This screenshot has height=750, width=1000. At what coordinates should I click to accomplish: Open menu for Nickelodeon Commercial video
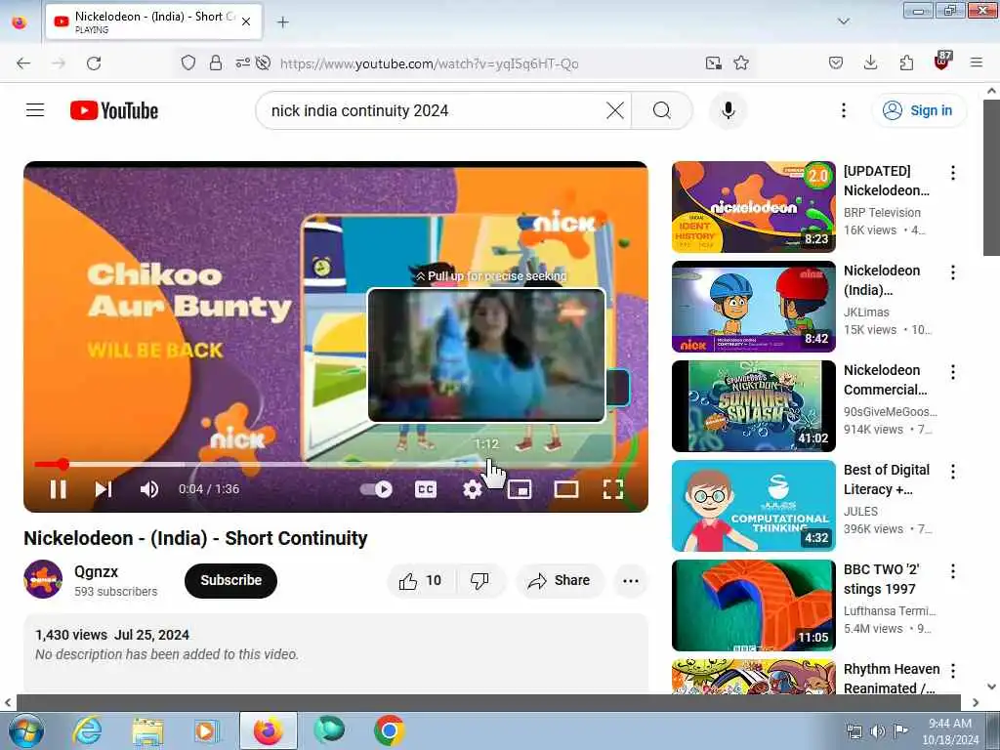[952, 372]
